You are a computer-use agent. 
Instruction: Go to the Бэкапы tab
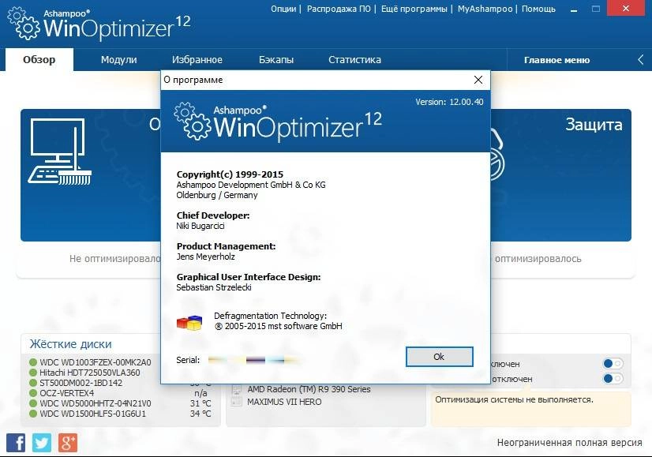tap(276, 60)
